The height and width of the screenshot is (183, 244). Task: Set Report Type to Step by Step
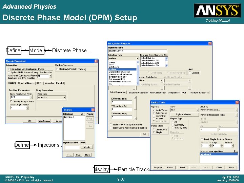[172, 128]
